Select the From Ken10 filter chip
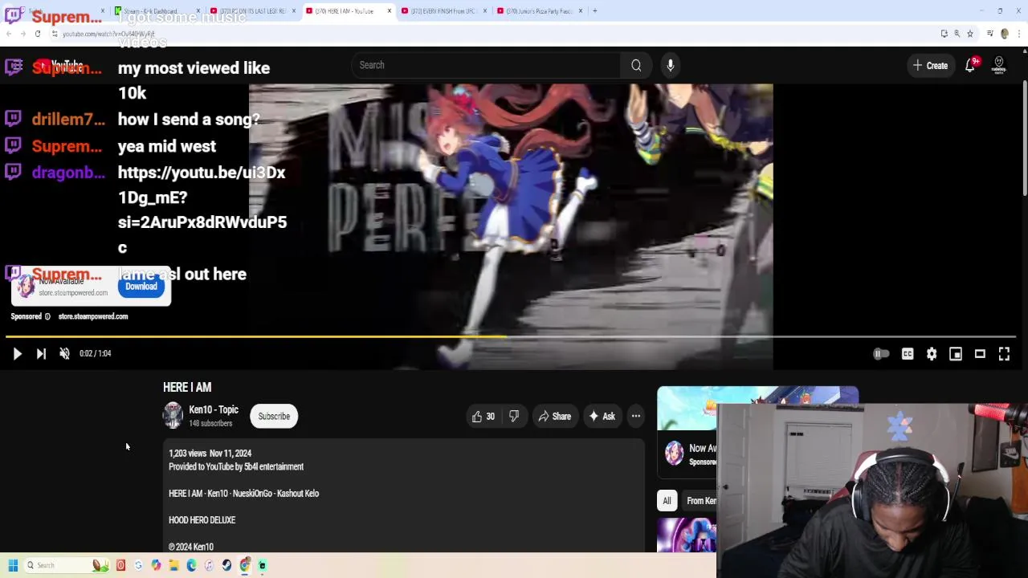Screen dimensions: 1028x578 pyautogui.click(x=700, y=501)
